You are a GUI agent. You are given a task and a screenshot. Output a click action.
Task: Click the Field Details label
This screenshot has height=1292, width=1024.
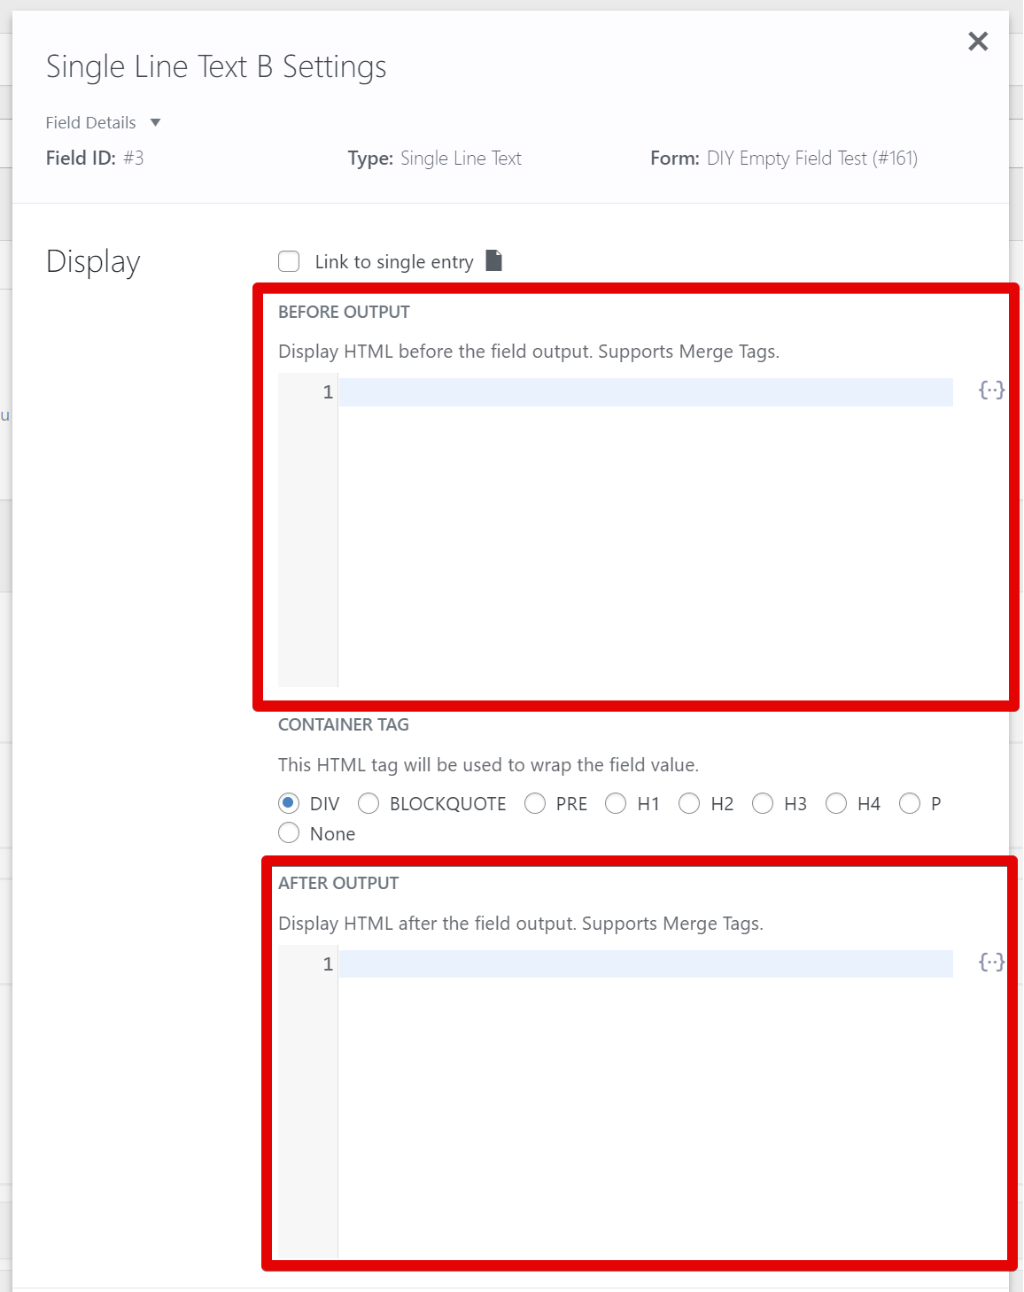click(x=91, y=122)
